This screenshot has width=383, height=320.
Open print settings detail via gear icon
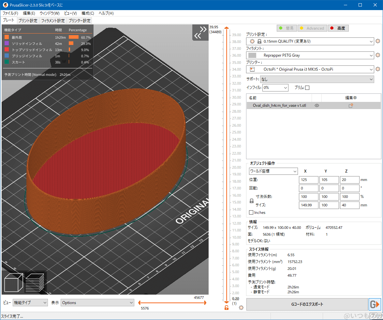point(378,41)
